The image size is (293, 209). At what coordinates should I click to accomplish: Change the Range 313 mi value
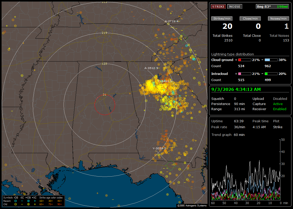[239, 109]
